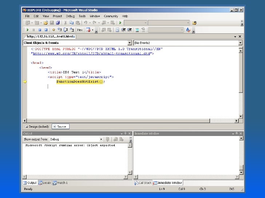Switch to the Call Stack tab

[x=143, y=183]
